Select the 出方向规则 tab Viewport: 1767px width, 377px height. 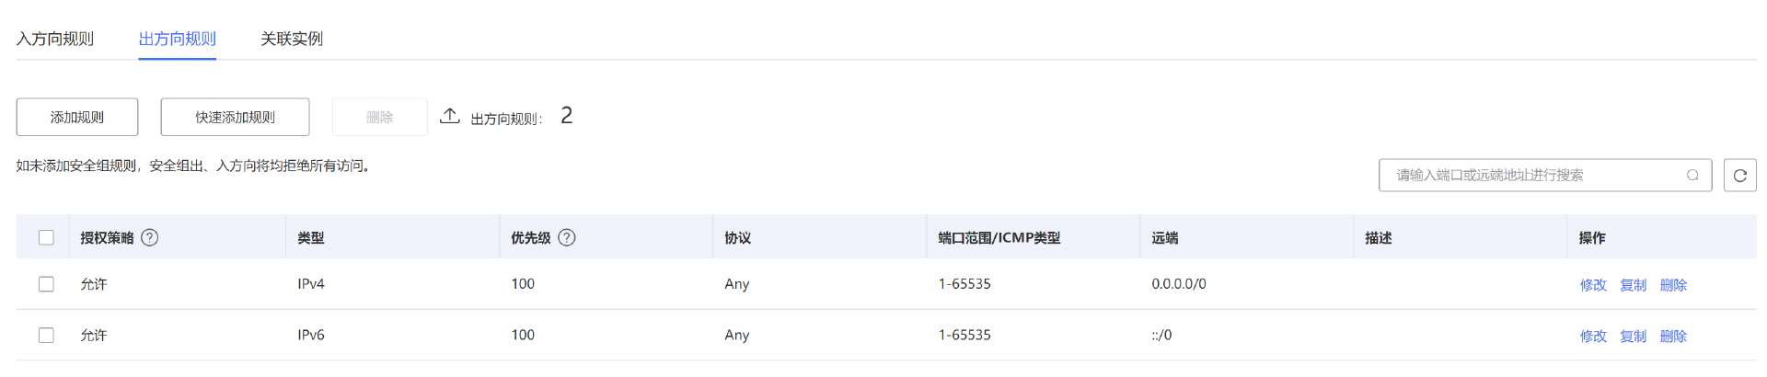177,39
